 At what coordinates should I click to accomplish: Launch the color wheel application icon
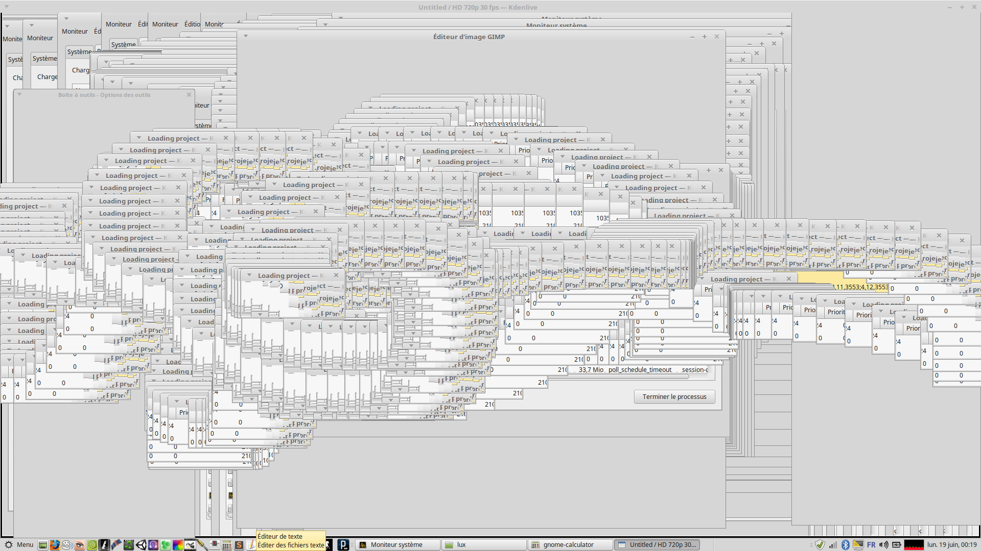tap(178, 545)
